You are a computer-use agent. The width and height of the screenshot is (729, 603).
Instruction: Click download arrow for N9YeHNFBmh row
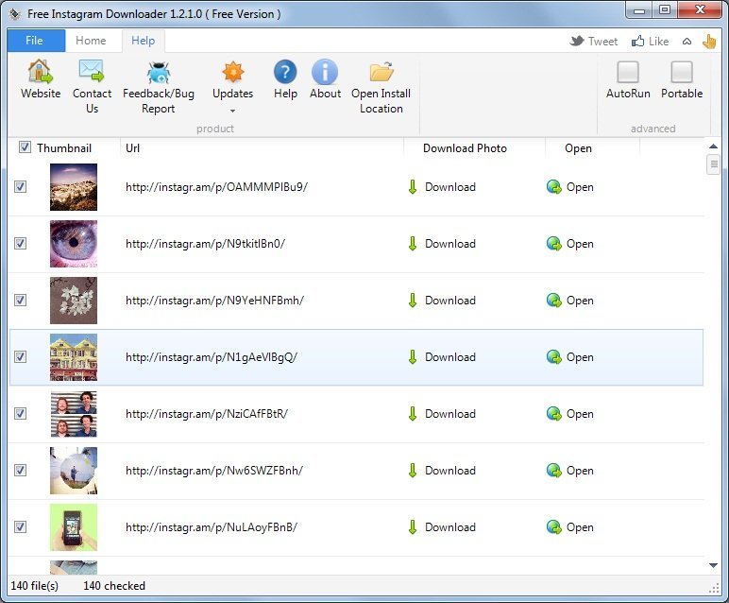click(413, 301)
